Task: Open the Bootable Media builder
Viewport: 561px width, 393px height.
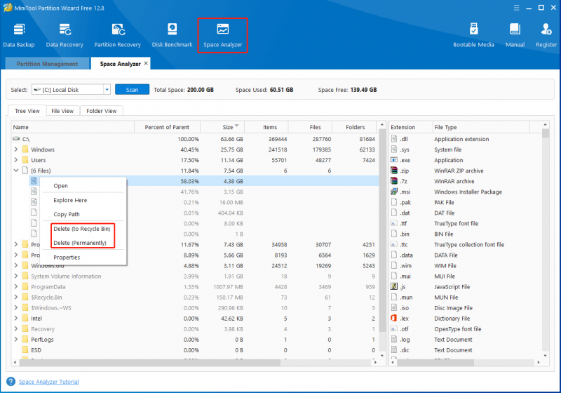Action: 473,35
